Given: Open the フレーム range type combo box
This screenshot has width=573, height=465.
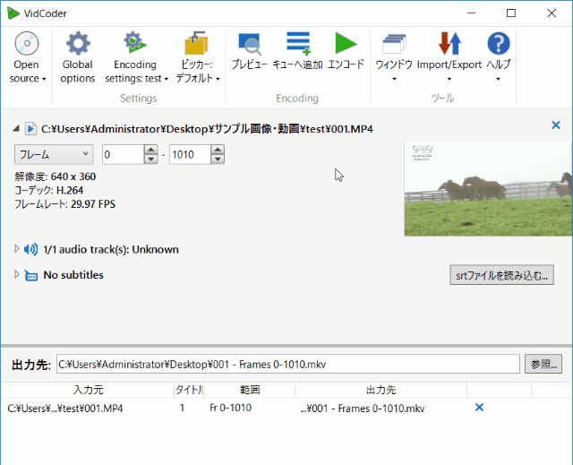Looking at the screenshot, I should pos(54,154).
